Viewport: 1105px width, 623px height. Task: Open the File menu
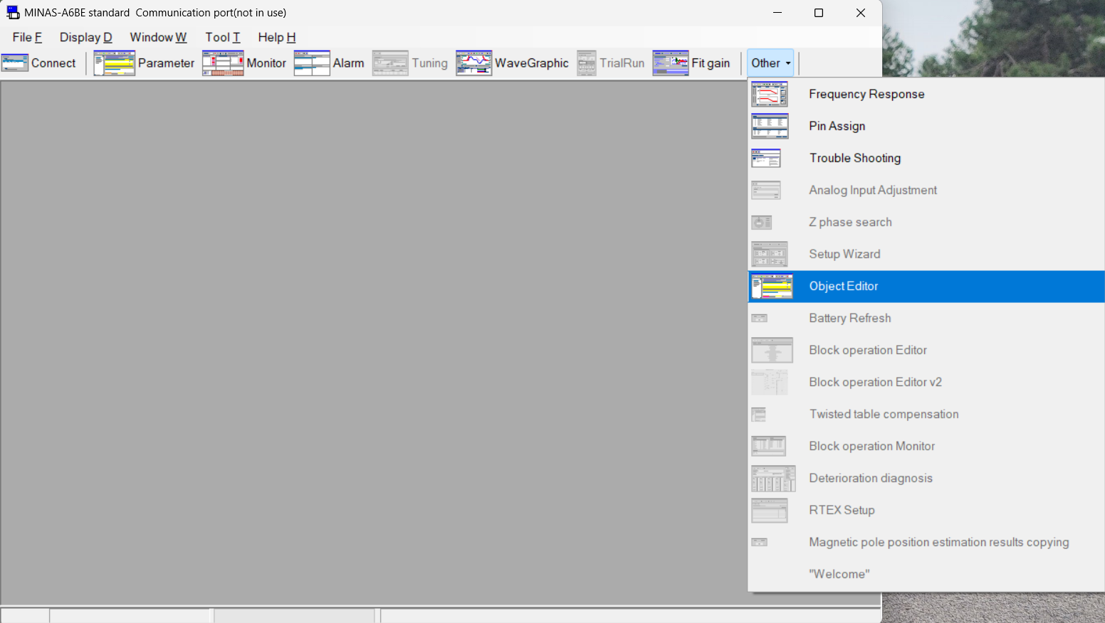(x=27, y=38)
